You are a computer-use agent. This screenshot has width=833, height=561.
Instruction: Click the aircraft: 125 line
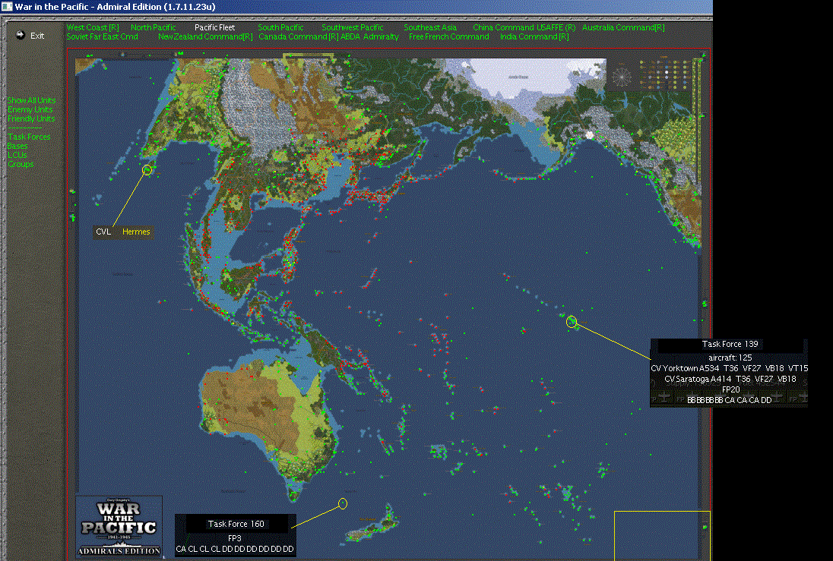[730, 358]
